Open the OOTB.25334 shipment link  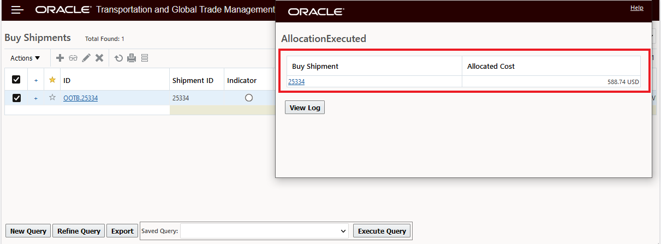81,98
